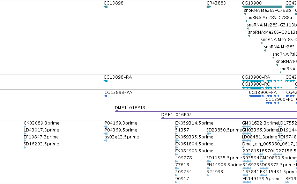
Task: Select CK02089.3prime EST label
Action: click(42, 123)
